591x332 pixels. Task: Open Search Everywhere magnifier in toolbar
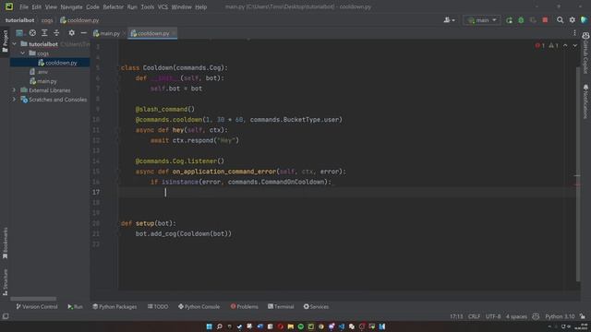pyautogui.click(x=561, y=20)
